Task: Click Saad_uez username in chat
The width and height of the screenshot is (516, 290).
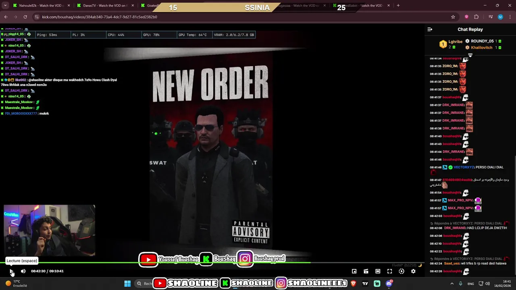Action: click(451, 263)
